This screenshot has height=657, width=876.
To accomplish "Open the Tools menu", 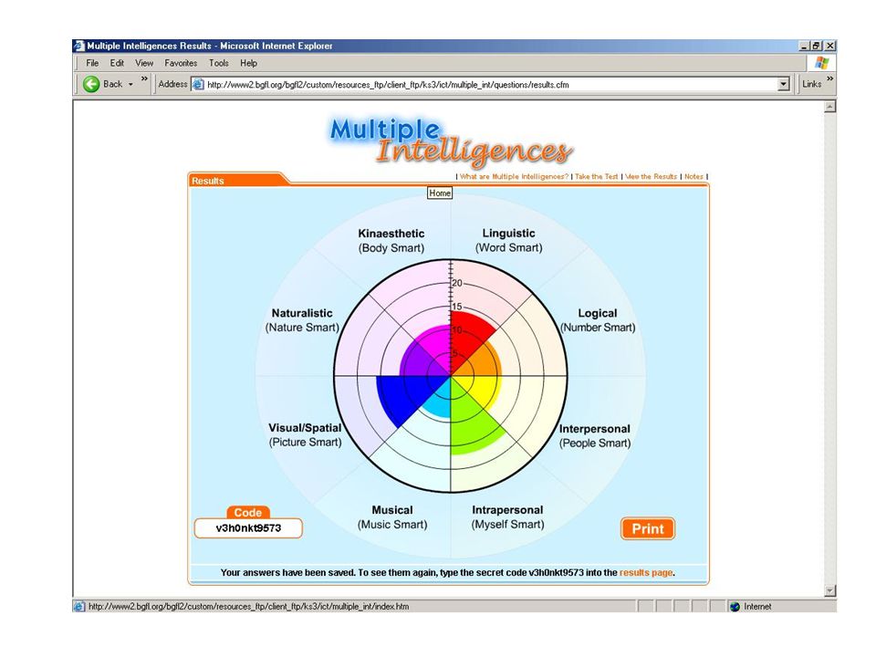I will tap(218, 63).
